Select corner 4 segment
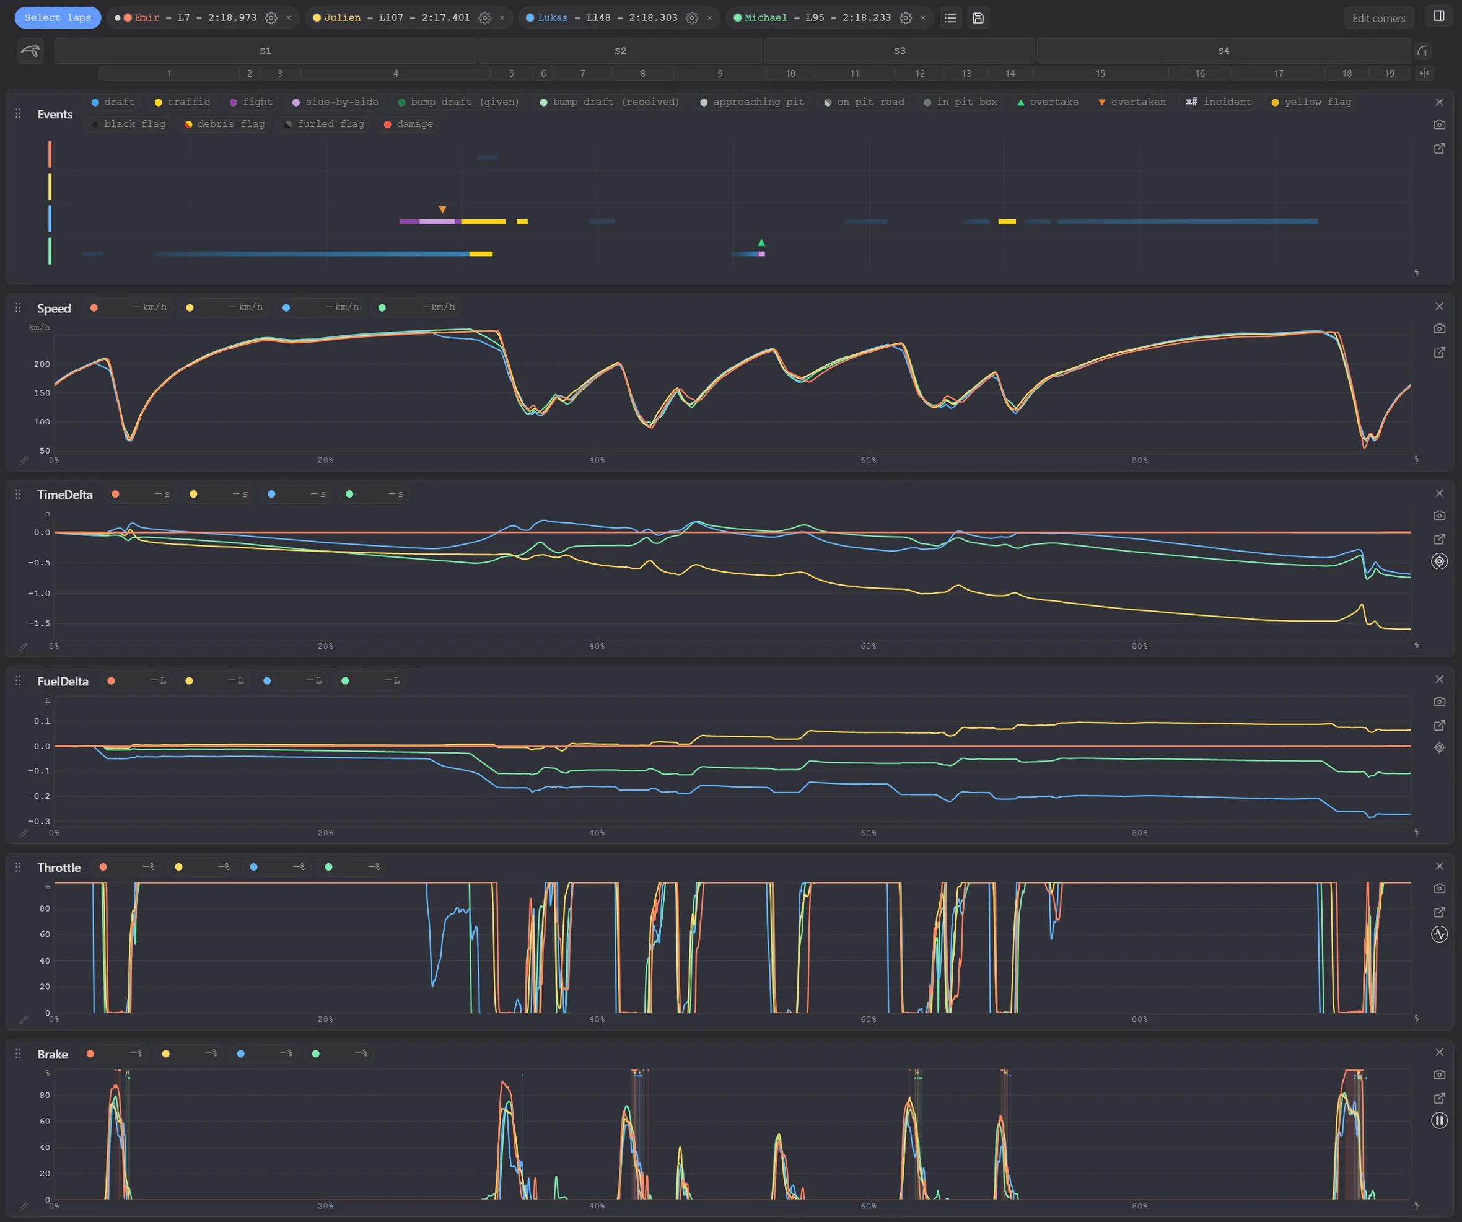This screenshot has height=1222, width=1462. [x=395, y=73]
